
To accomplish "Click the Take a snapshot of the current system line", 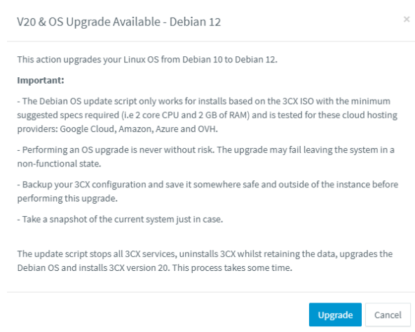I will click(x=120, y=220).
